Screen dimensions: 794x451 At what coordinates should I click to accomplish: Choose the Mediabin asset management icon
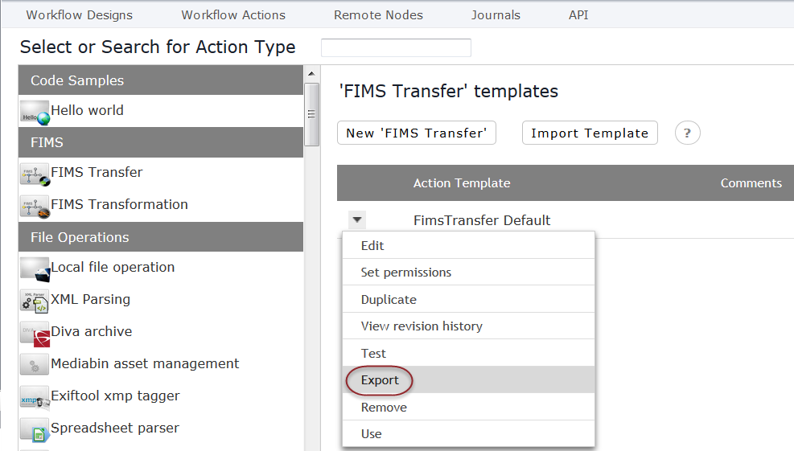pyautogui.click(x=35, y=364)
